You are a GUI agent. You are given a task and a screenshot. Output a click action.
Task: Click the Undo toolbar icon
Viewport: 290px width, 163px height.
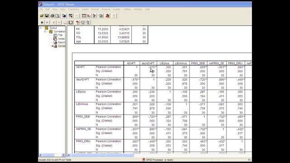pyautogui.click(x=77, y=16)
